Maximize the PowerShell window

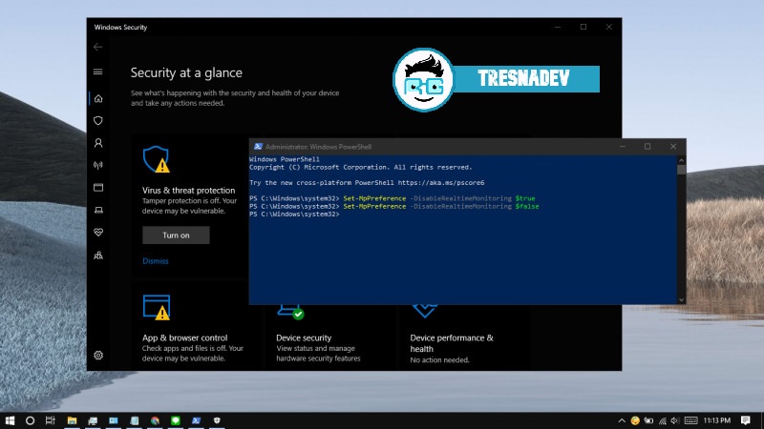coord(647,147)
